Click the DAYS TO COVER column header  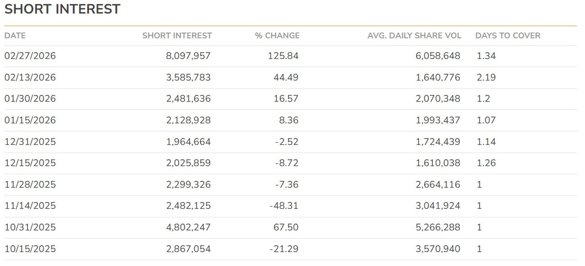(508, 36)
